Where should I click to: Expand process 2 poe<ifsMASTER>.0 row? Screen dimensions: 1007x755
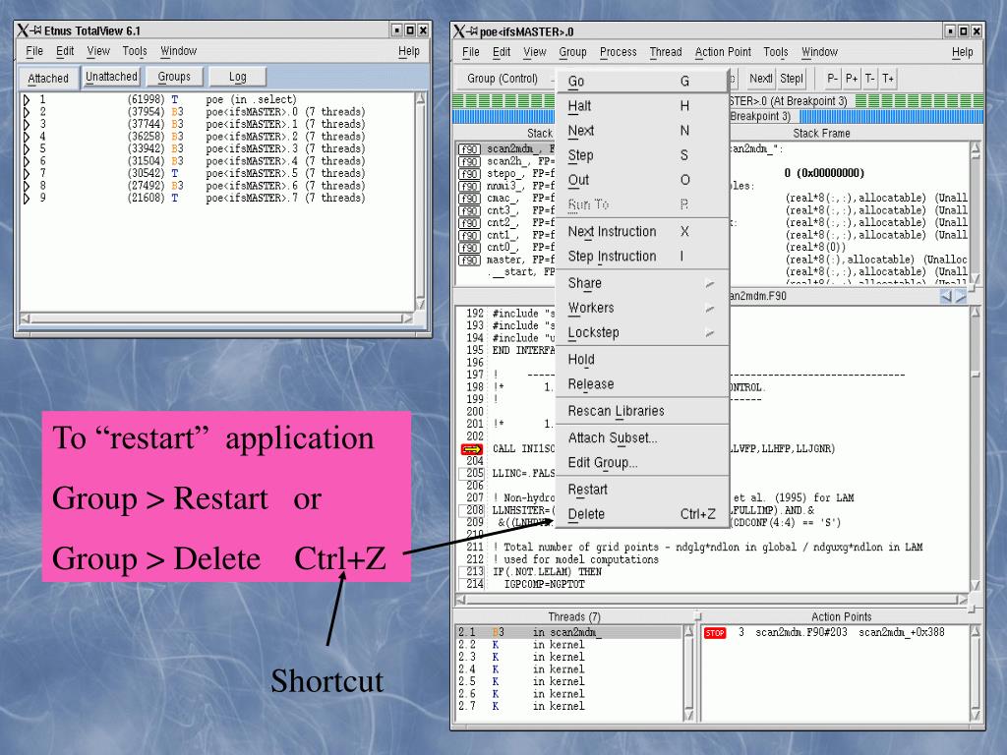(x=27, y=112)
